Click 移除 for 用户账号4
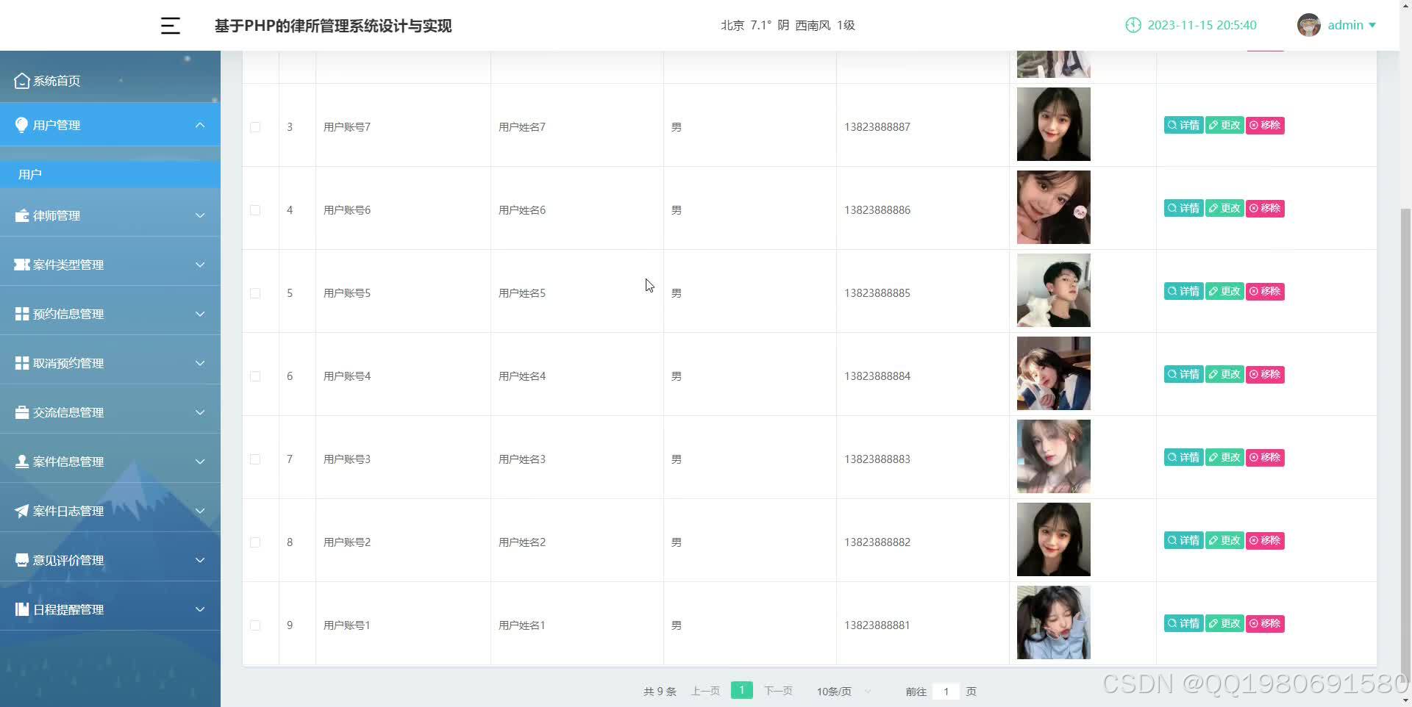This screenshot has height=707, width=1412. pyautogui.click(x=1265, y=374)
